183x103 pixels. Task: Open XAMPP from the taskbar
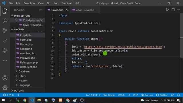point(60,100)
